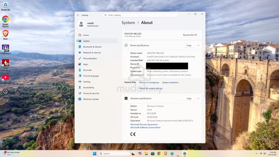This screenshot has height=157, width=279.
Task: Click the Brave desktop shortcut
Action: [6, 35]
